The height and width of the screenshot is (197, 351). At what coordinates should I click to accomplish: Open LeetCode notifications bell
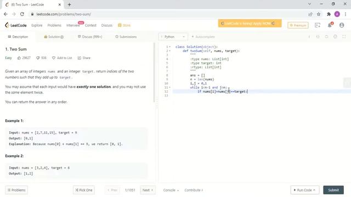(x=330, y=25)
